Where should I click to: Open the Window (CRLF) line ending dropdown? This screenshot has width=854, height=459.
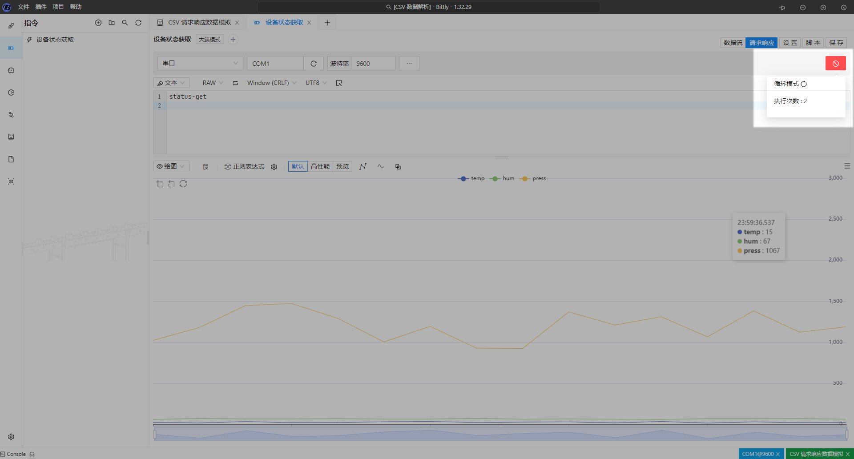click(x=271, y=83)
